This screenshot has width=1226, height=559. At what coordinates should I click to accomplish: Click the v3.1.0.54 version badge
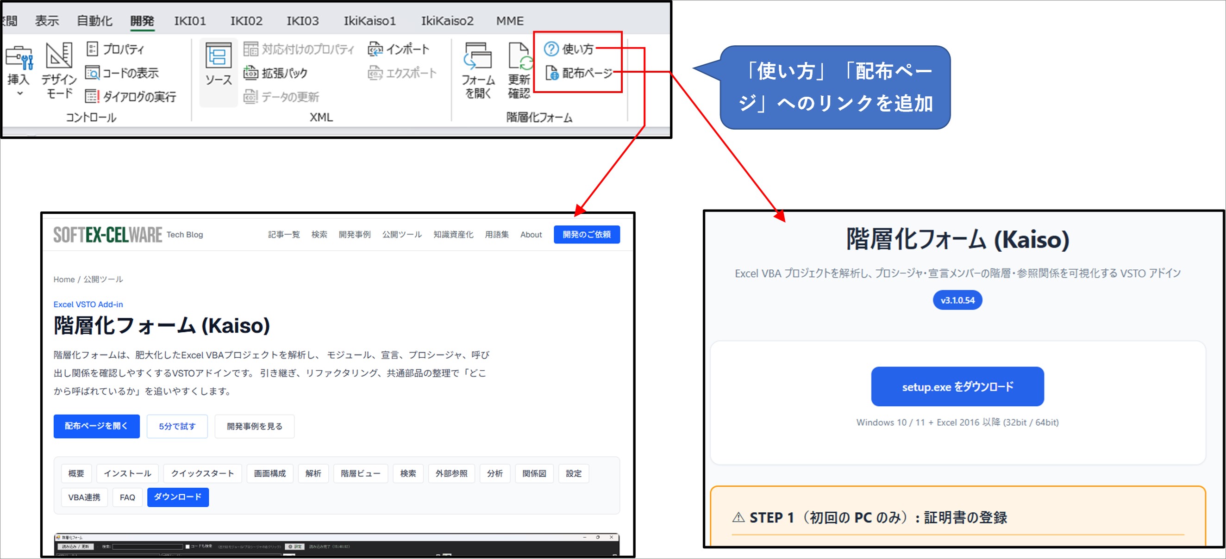click(x=957, y=300)
